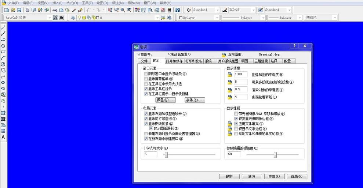Image resolution: width=363 pixels, height=188 pixels.
Task: Click the workspace settings gear icon
Action: coord(55,18)
